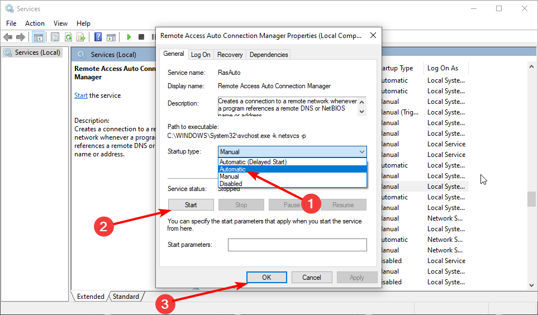Open the Help menu

tap(83, 23)
